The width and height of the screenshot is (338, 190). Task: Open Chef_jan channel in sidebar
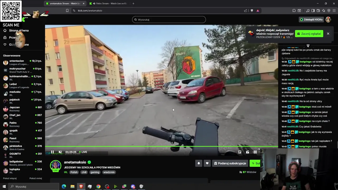click(x=22, y=117)
